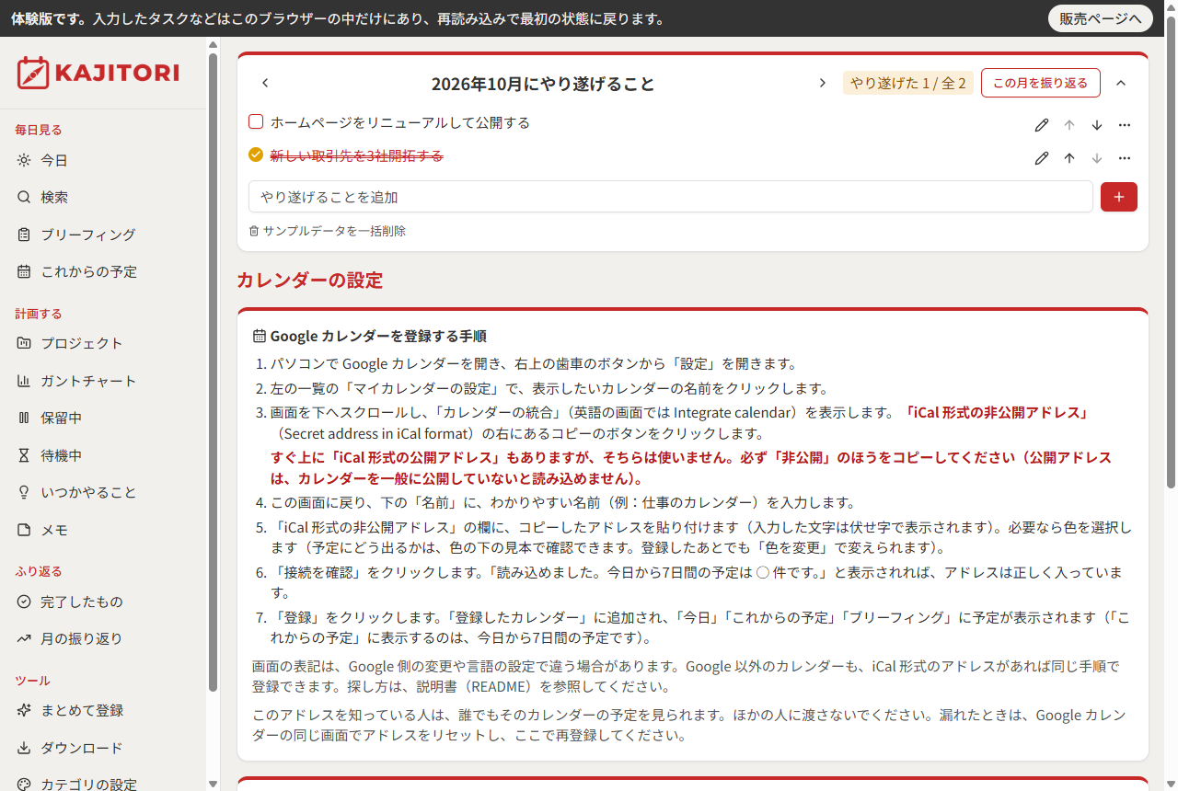Go to ブリーフィング page
Viewport: 1178px width, 791px height.
tap(87, 235)
